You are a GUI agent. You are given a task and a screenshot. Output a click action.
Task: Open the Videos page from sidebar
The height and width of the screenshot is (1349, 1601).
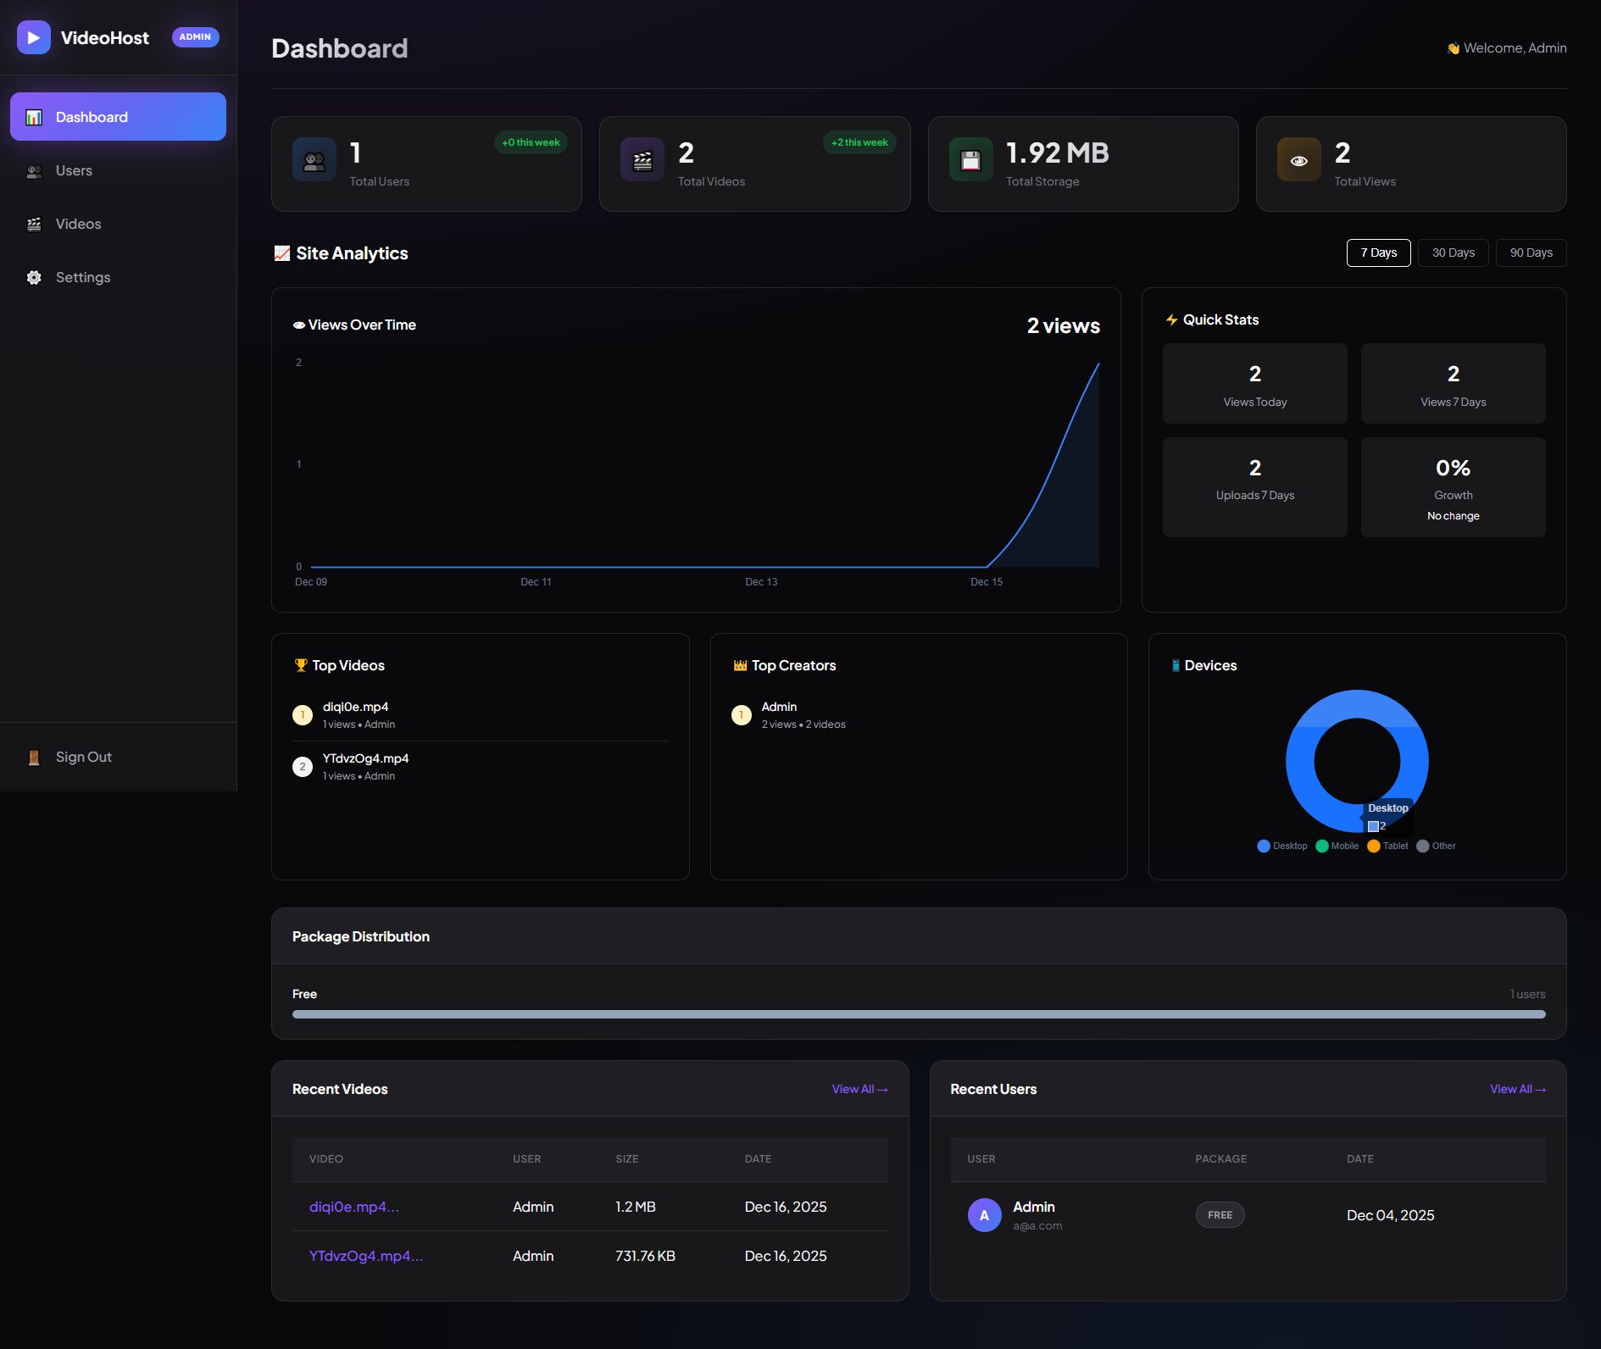pyautogui.click(x=78, y=224)
